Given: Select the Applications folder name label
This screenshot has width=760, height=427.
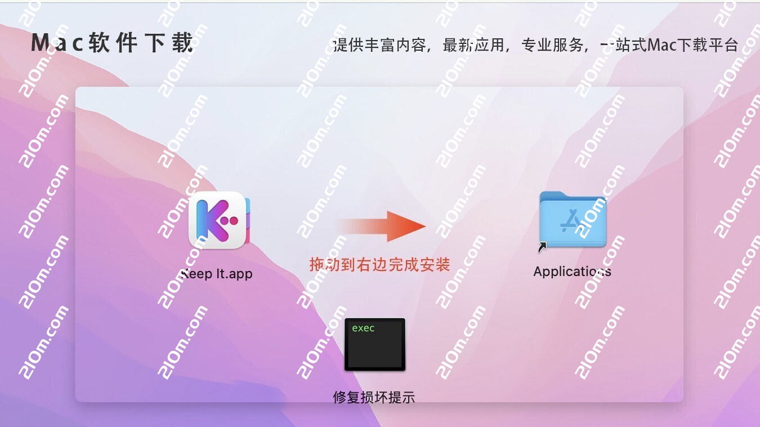Looking at the screenshot, I should [x=573, y=272].
